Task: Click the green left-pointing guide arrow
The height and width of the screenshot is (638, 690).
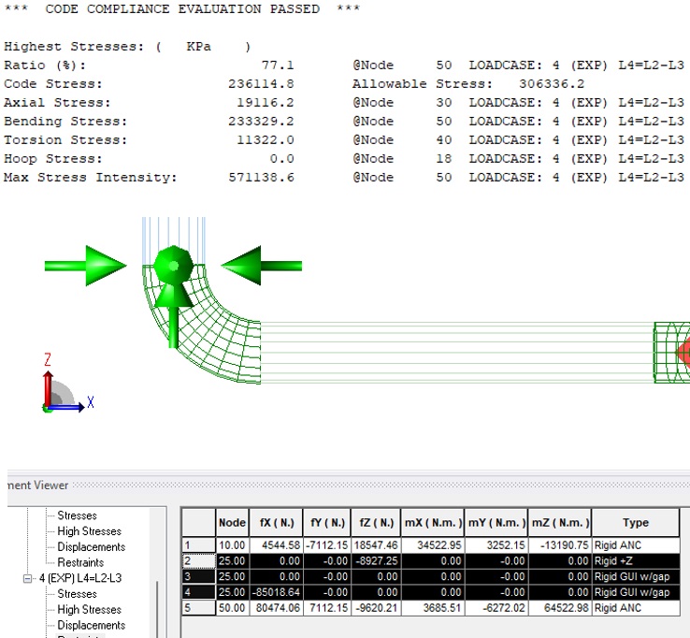Action: 261,266
